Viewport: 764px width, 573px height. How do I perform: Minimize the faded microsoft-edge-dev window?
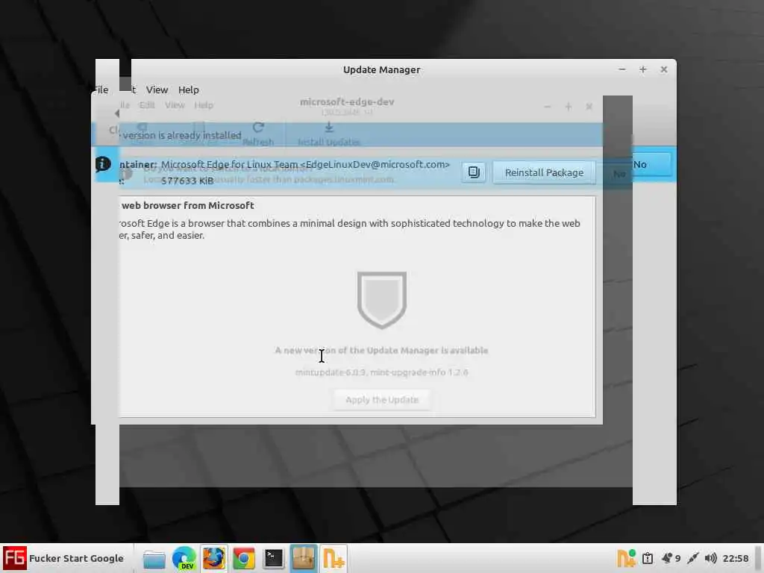[x=547, y=106]
